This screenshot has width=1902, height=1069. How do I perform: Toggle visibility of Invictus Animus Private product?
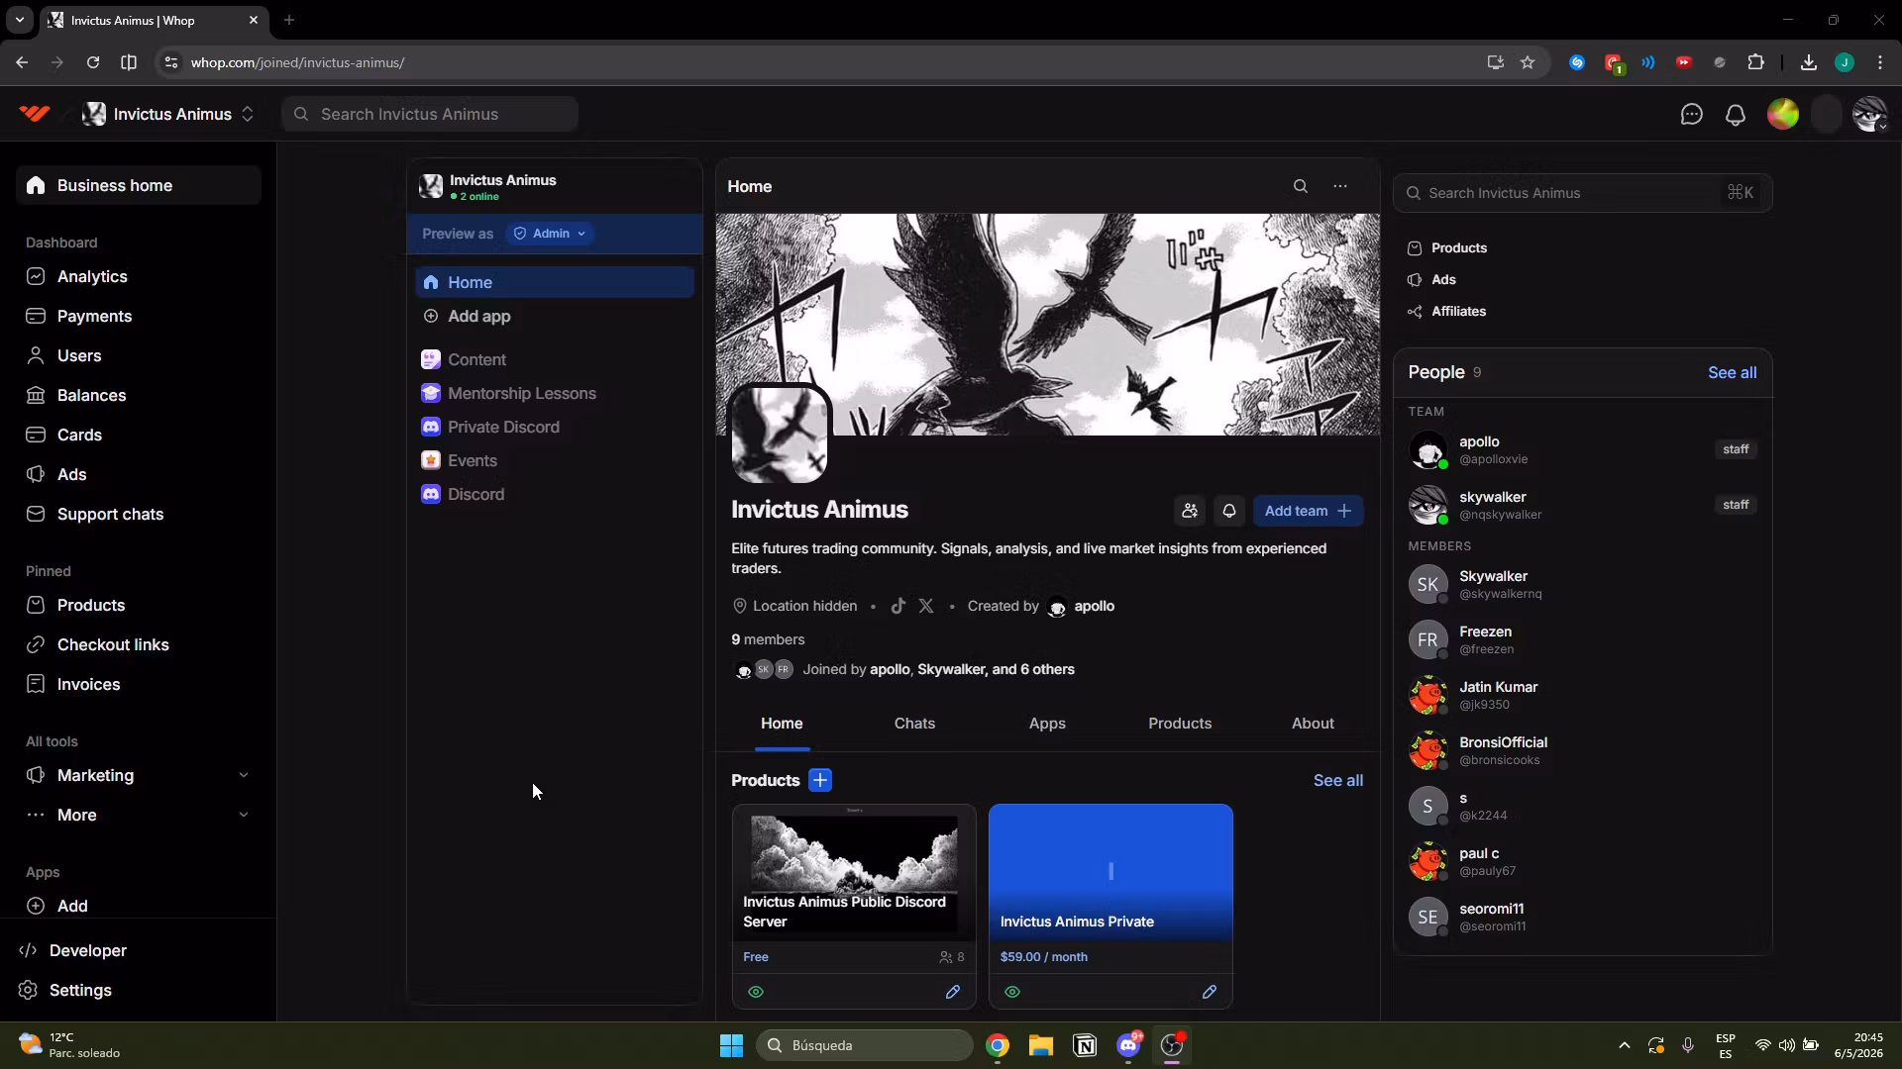tap(1011, 992)
